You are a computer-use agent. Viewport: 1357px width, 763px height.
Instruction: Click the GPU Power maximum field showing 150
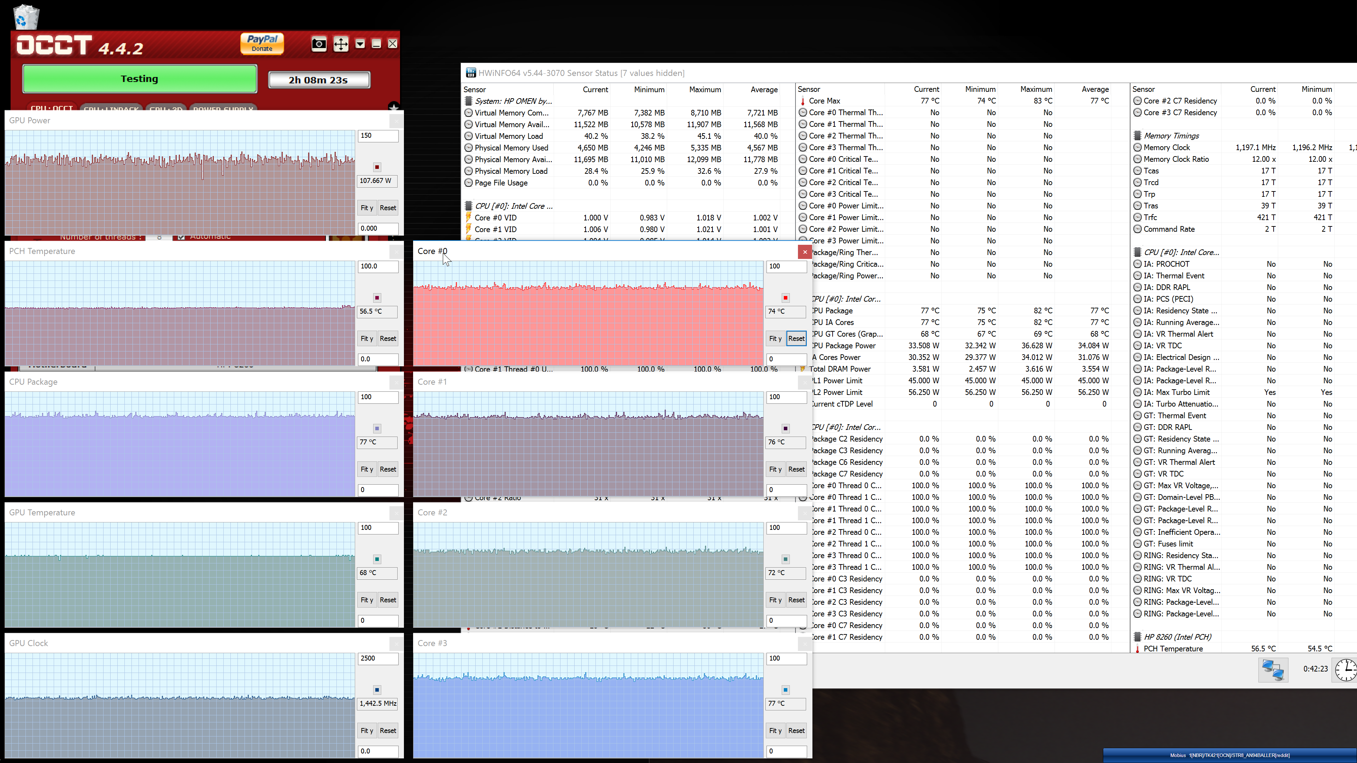tap(378, 136)
